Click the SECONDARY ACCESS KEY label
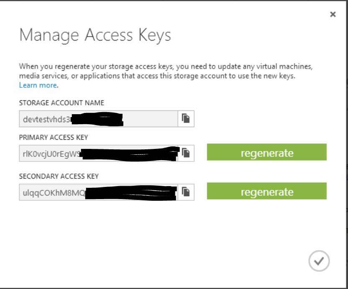 click(59, 176)
